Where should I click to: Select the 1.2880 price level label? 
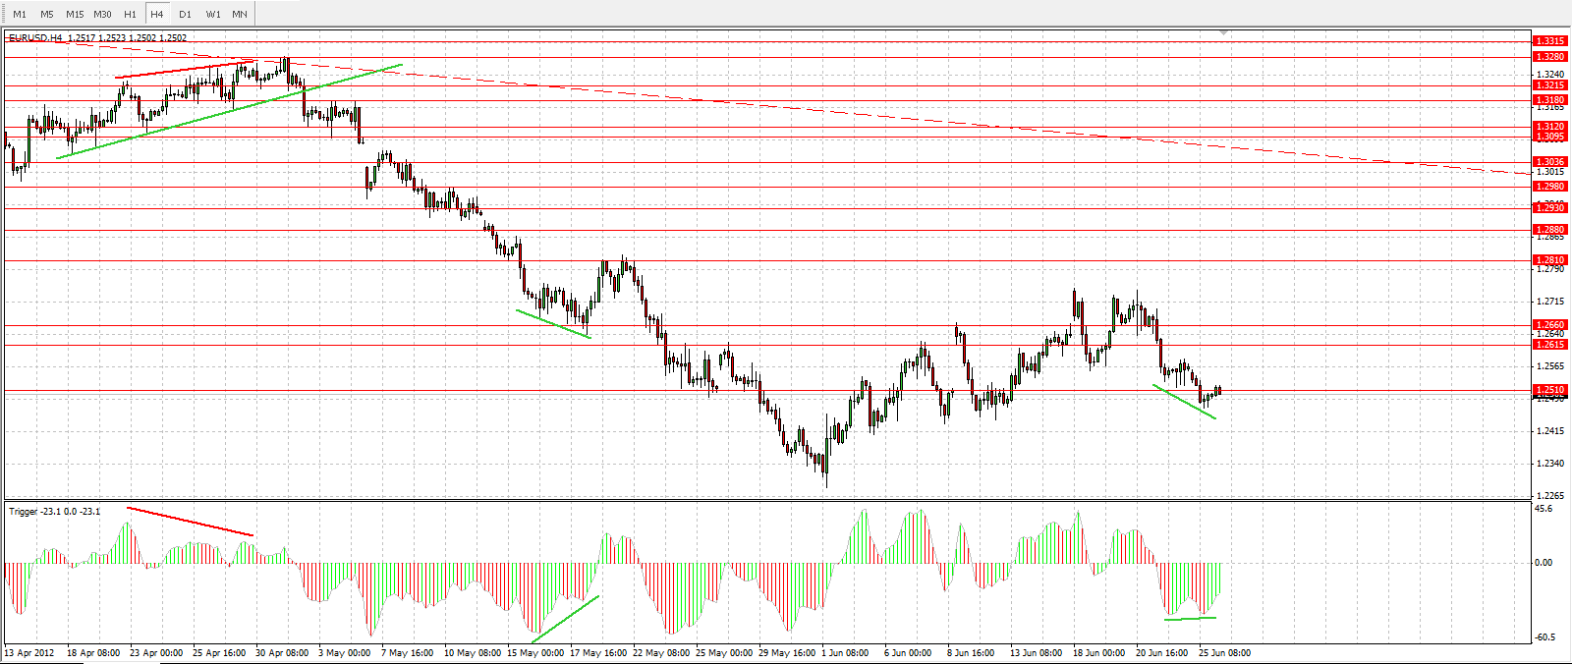(1550, 230)
